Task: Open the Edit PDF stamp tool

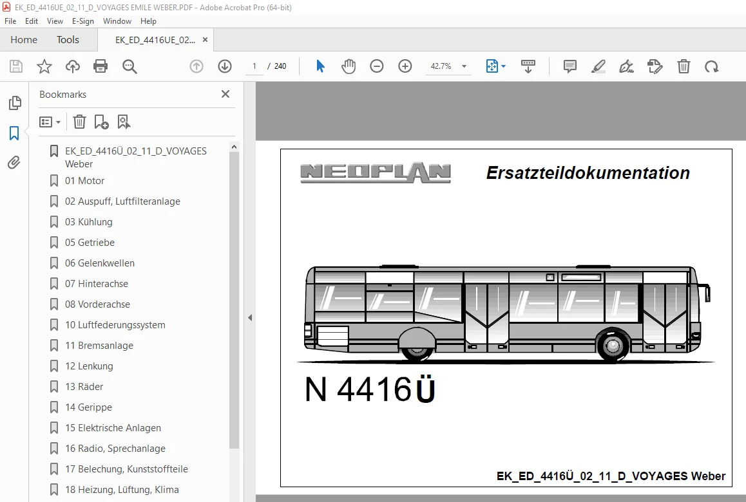Action: pyautogui.click(x=655, y=66)
